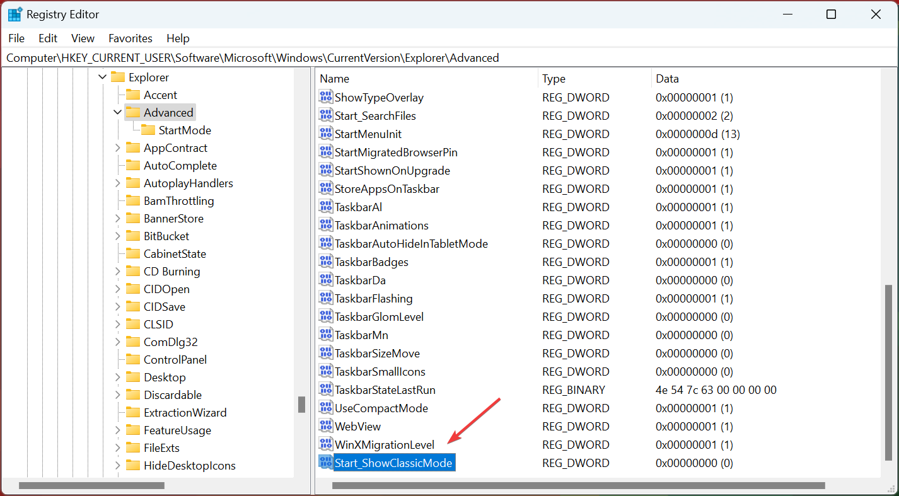
Task: Click the data 0x0000000d (13) cell
Action: click(697, 134)
